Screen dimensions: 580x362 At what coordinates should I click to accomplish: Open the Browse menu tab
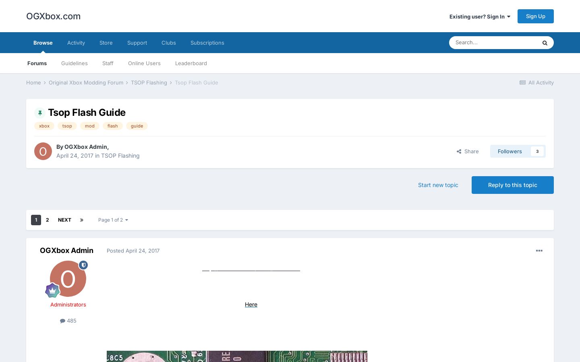(x=43, y=43)
